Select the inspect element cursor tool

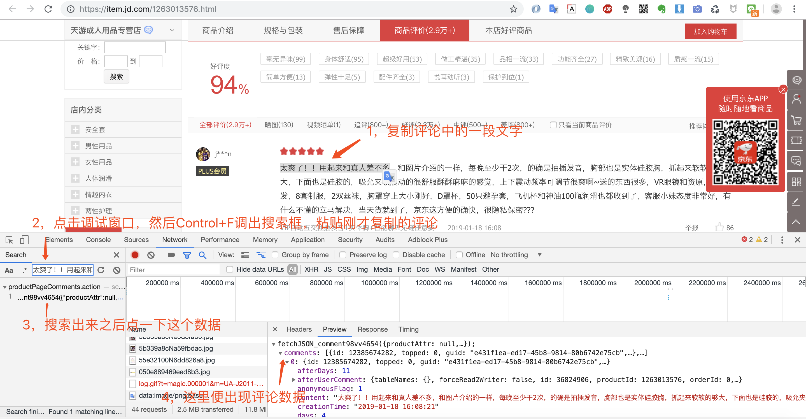click(x=9, y=240)
